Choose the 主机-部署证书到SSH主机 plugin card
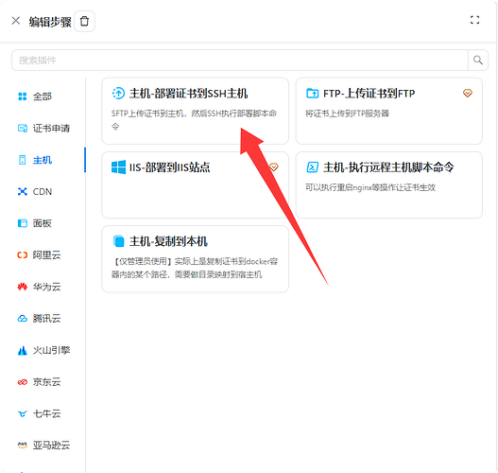The width and height of the screenshot is (498, 473). tap(195, 111)
